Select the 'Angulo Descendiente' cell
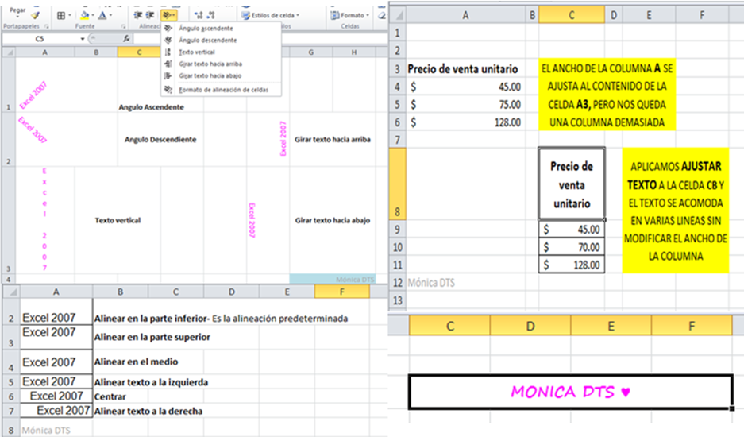 (160, 139)
